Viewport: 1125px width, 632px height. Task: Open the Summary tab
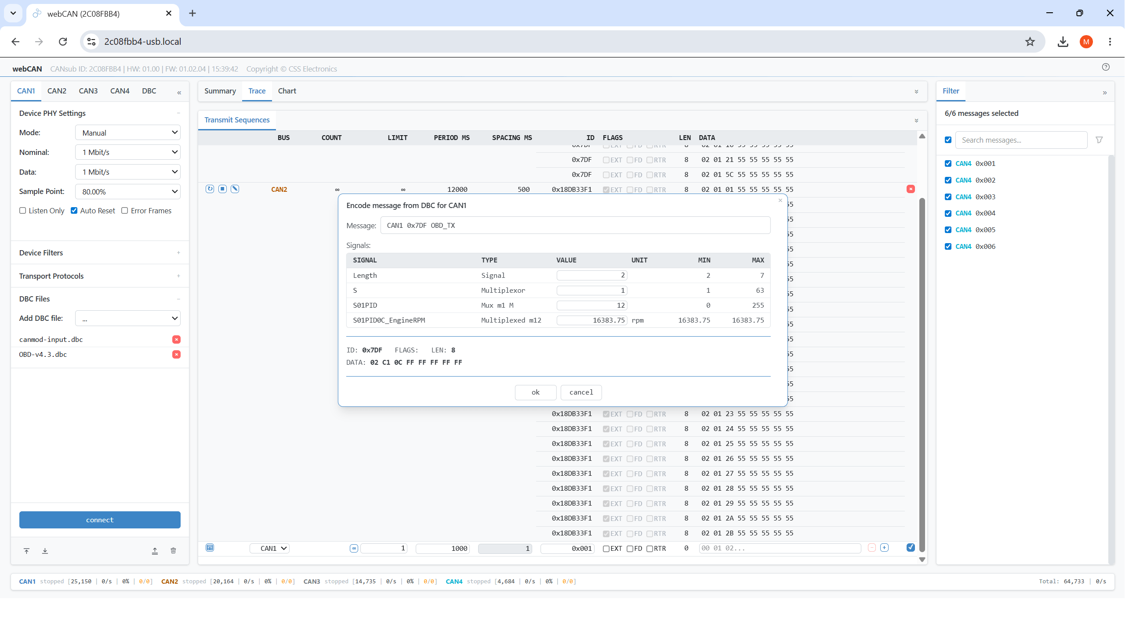220,91
